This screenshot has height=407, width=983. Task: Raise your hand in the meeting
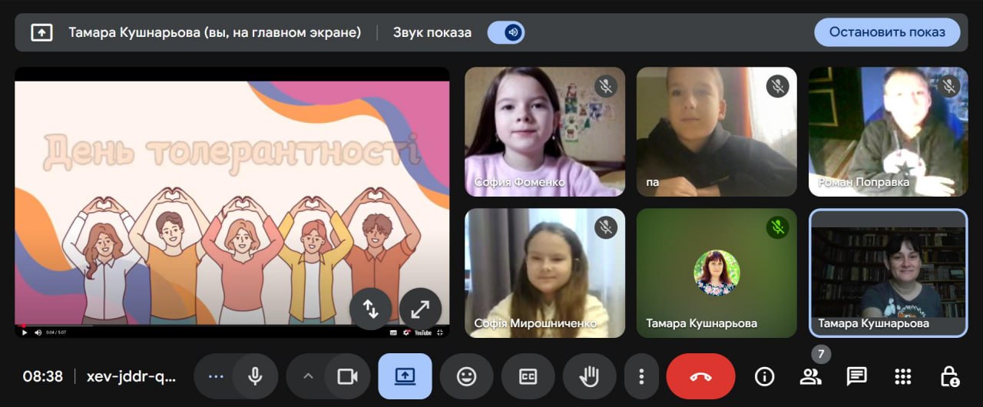(x=589, y=376)
